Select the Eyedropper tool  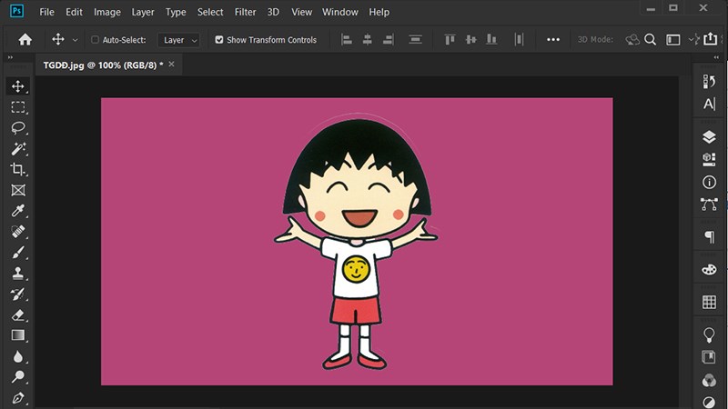pos(17,211)
